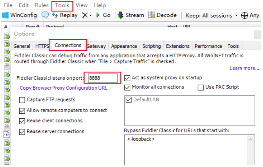263x167 pixels.
Task: Click the Replay toolbar button label
Action: (x=69, y=15)
